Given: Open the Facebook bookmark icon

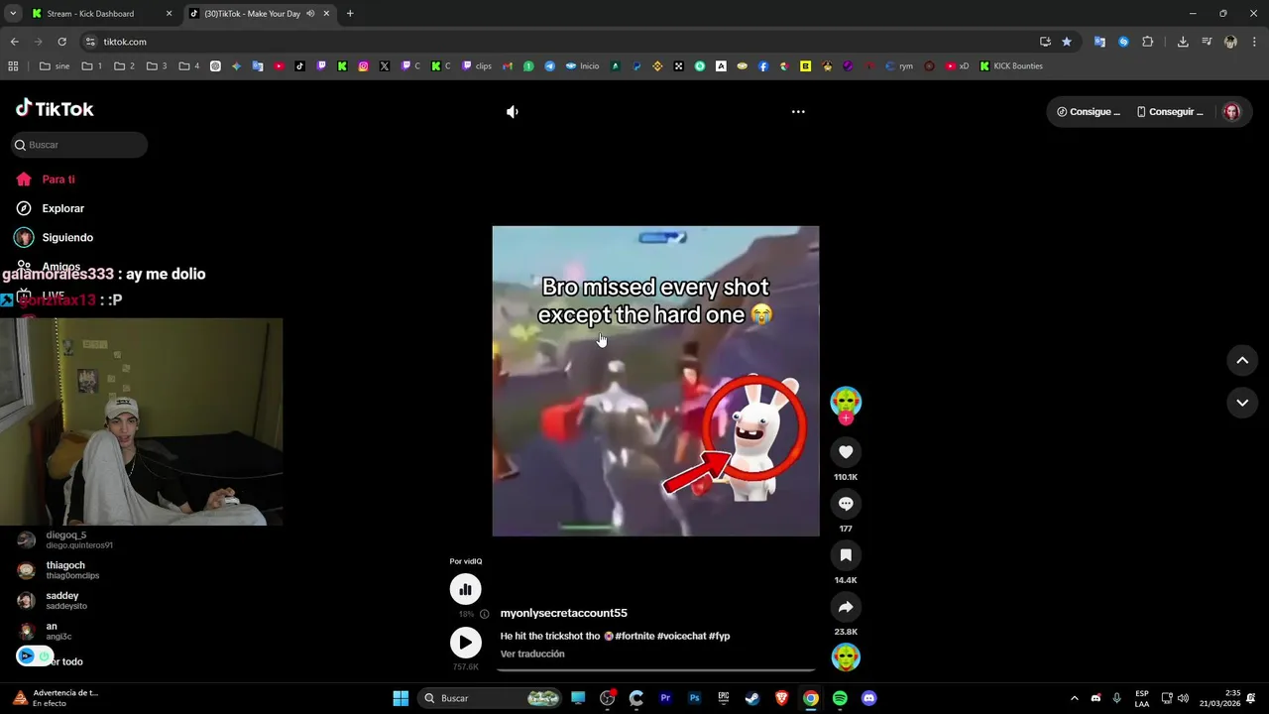Looking at the screenshot, I should click(x=763, y=66).
